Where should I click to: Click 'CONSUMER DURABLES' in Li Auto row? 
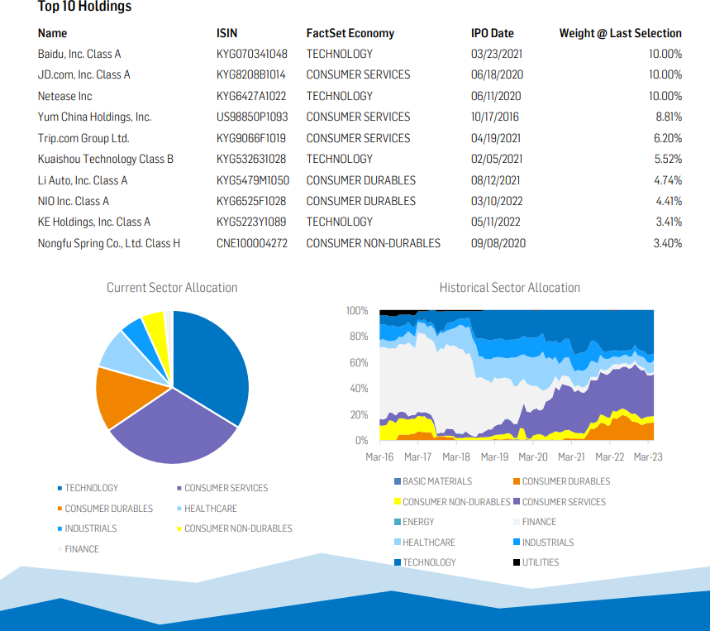361,180
